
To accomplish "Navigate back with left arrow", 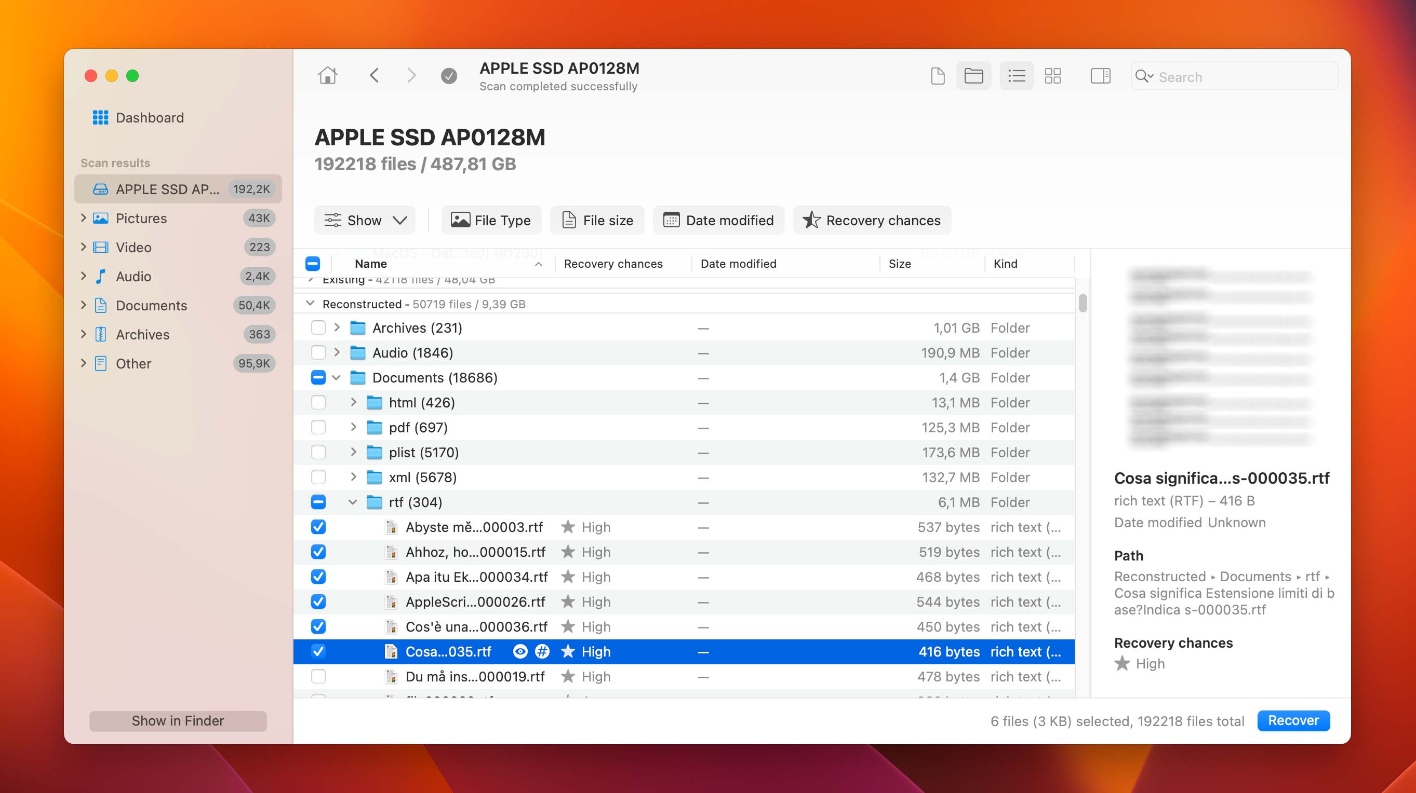I will click(375, 75).
